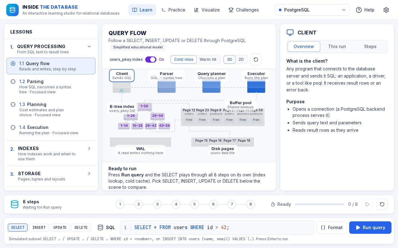Open lesson 1.4 Execution
Image resolution: width=398 pixels, height=248 pixels.
pos(51,130)
